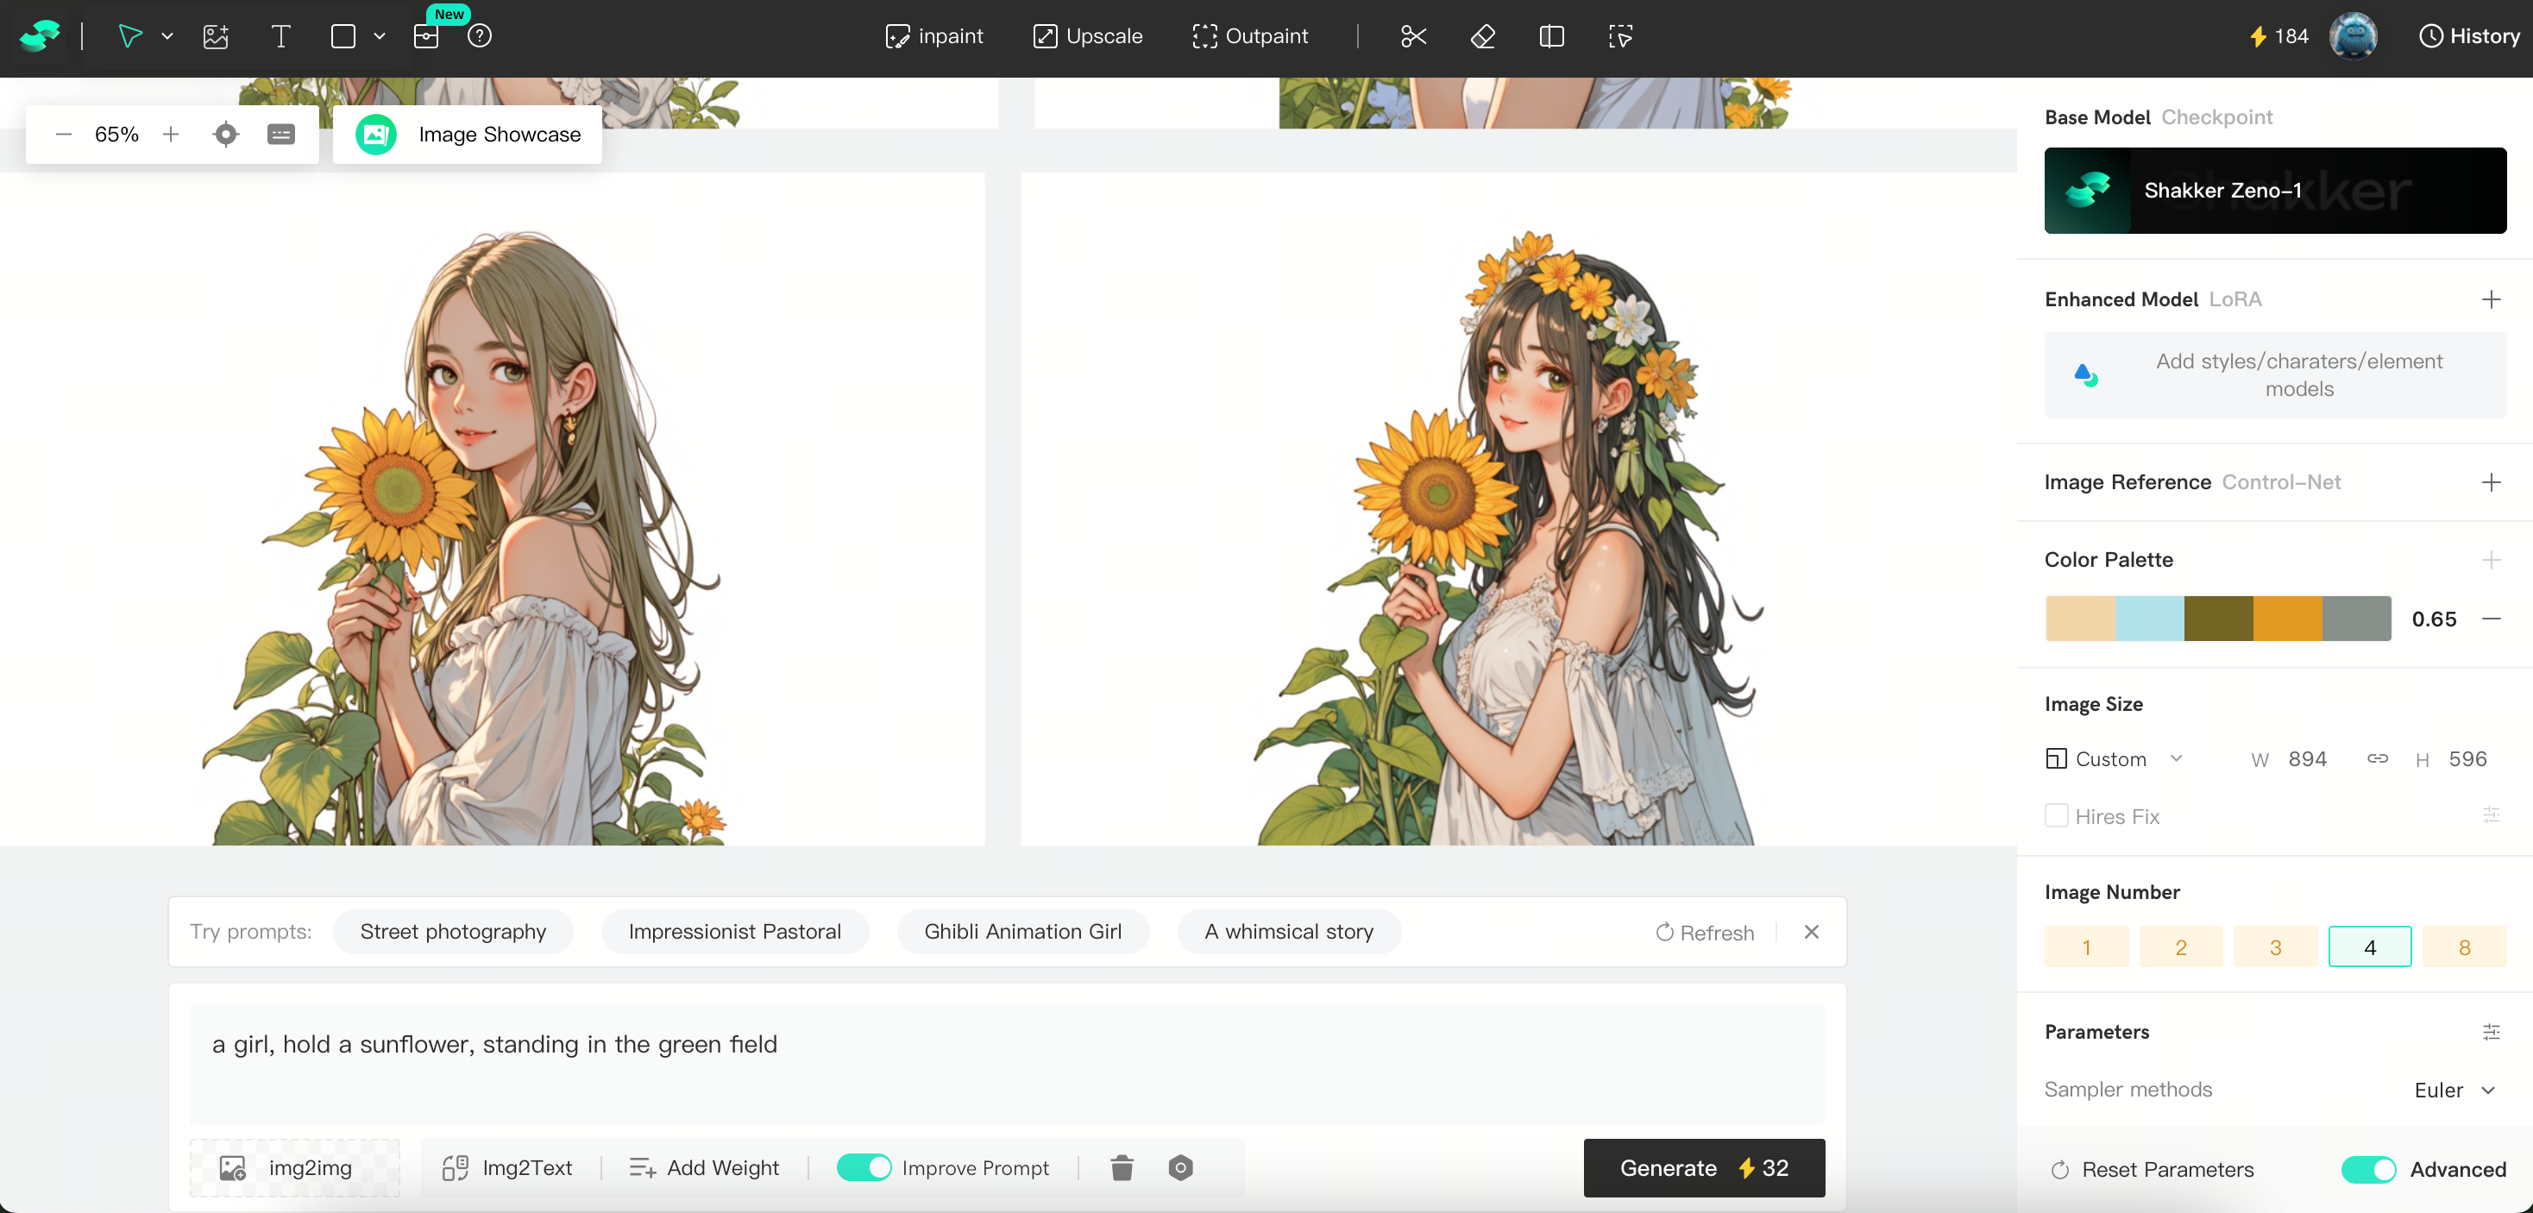Select Image Number option 8
Image resolution: width=2533 pixels, height=1213 pixels.
pyautogui.click(x=2463, y=946)
